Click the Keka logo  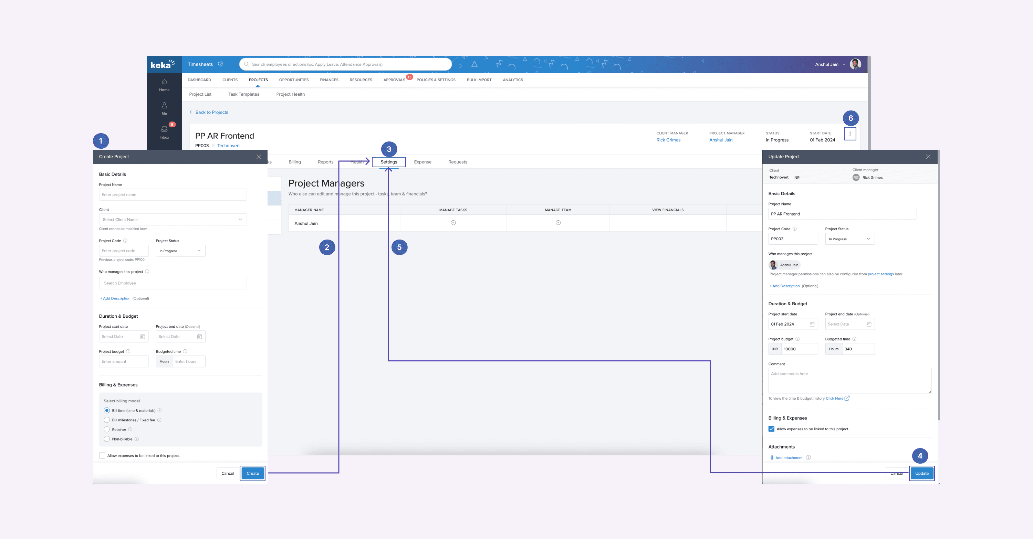coord(163,64)
